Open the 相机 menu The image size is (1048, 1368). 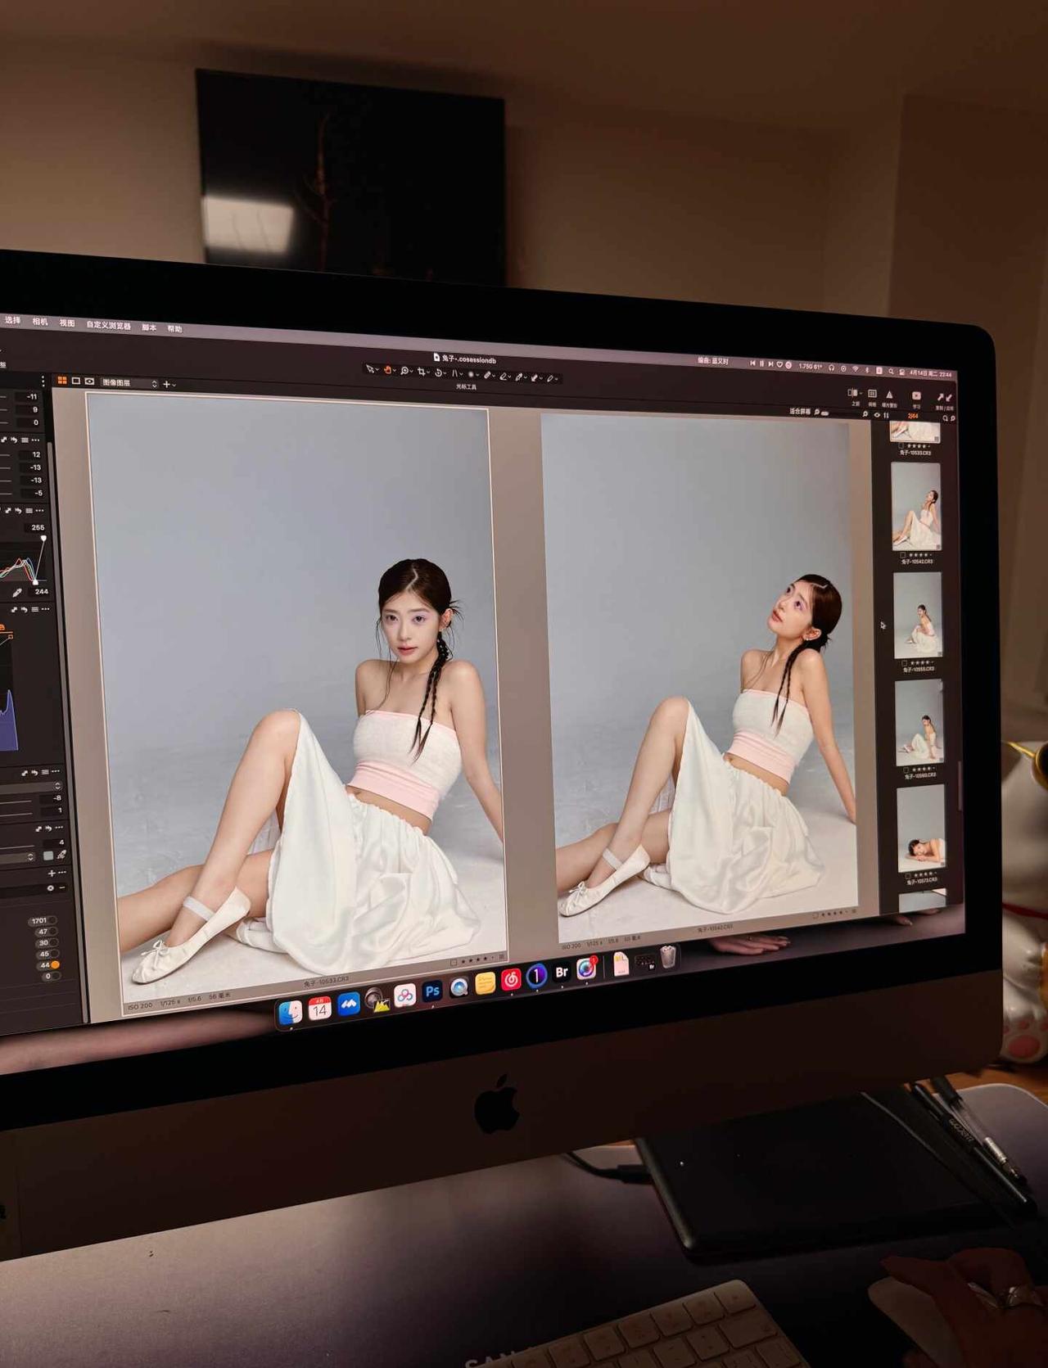40,322
